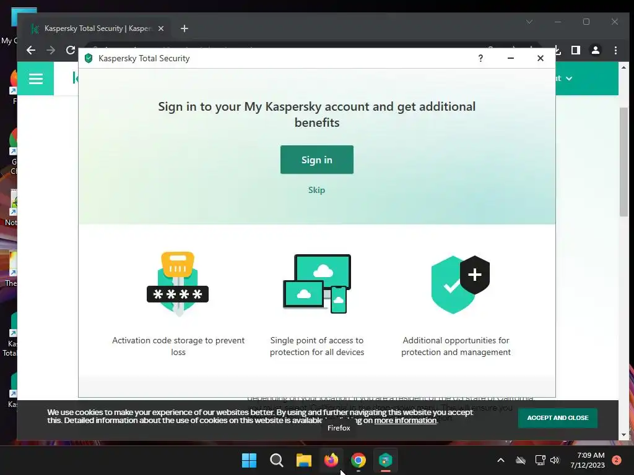Viewport: 634px width, 475px height.
Task: Click the browser page vertical scrollbar
Action: coord(623,161)
